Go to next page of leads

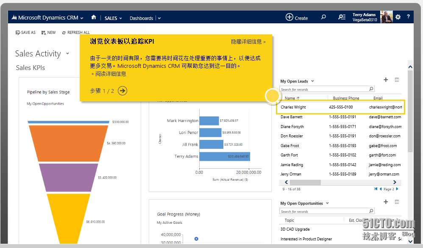[397, 189]
